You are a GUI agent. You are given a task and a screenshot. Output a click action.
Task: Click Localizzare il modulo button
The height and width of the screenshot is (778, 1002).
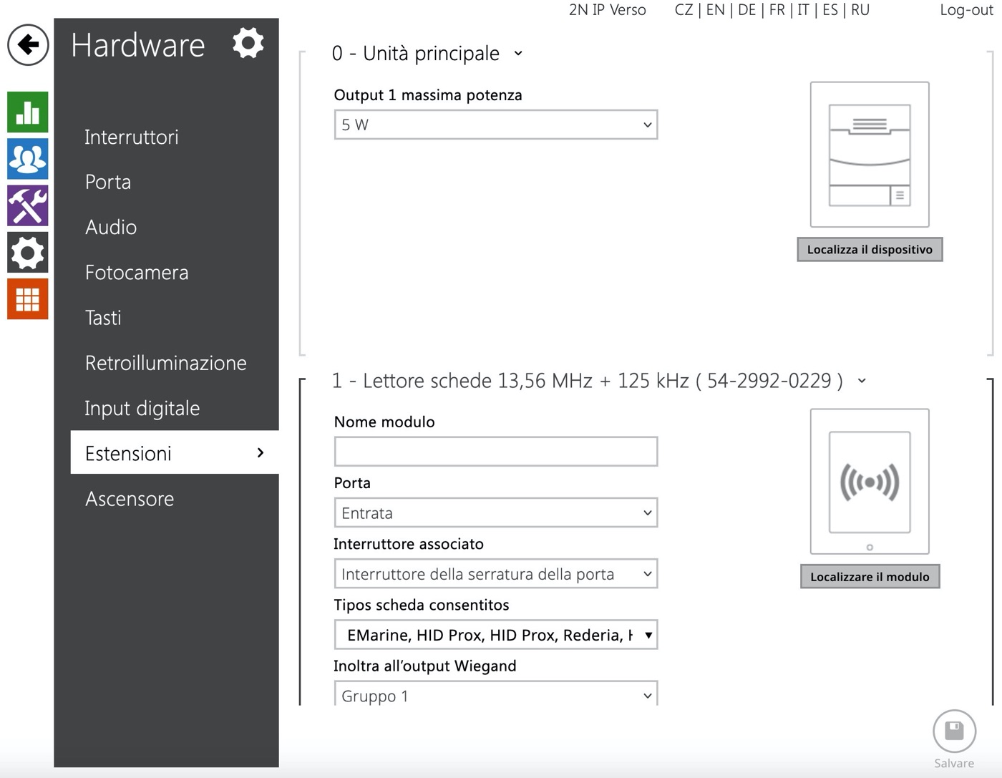[870, 576]
